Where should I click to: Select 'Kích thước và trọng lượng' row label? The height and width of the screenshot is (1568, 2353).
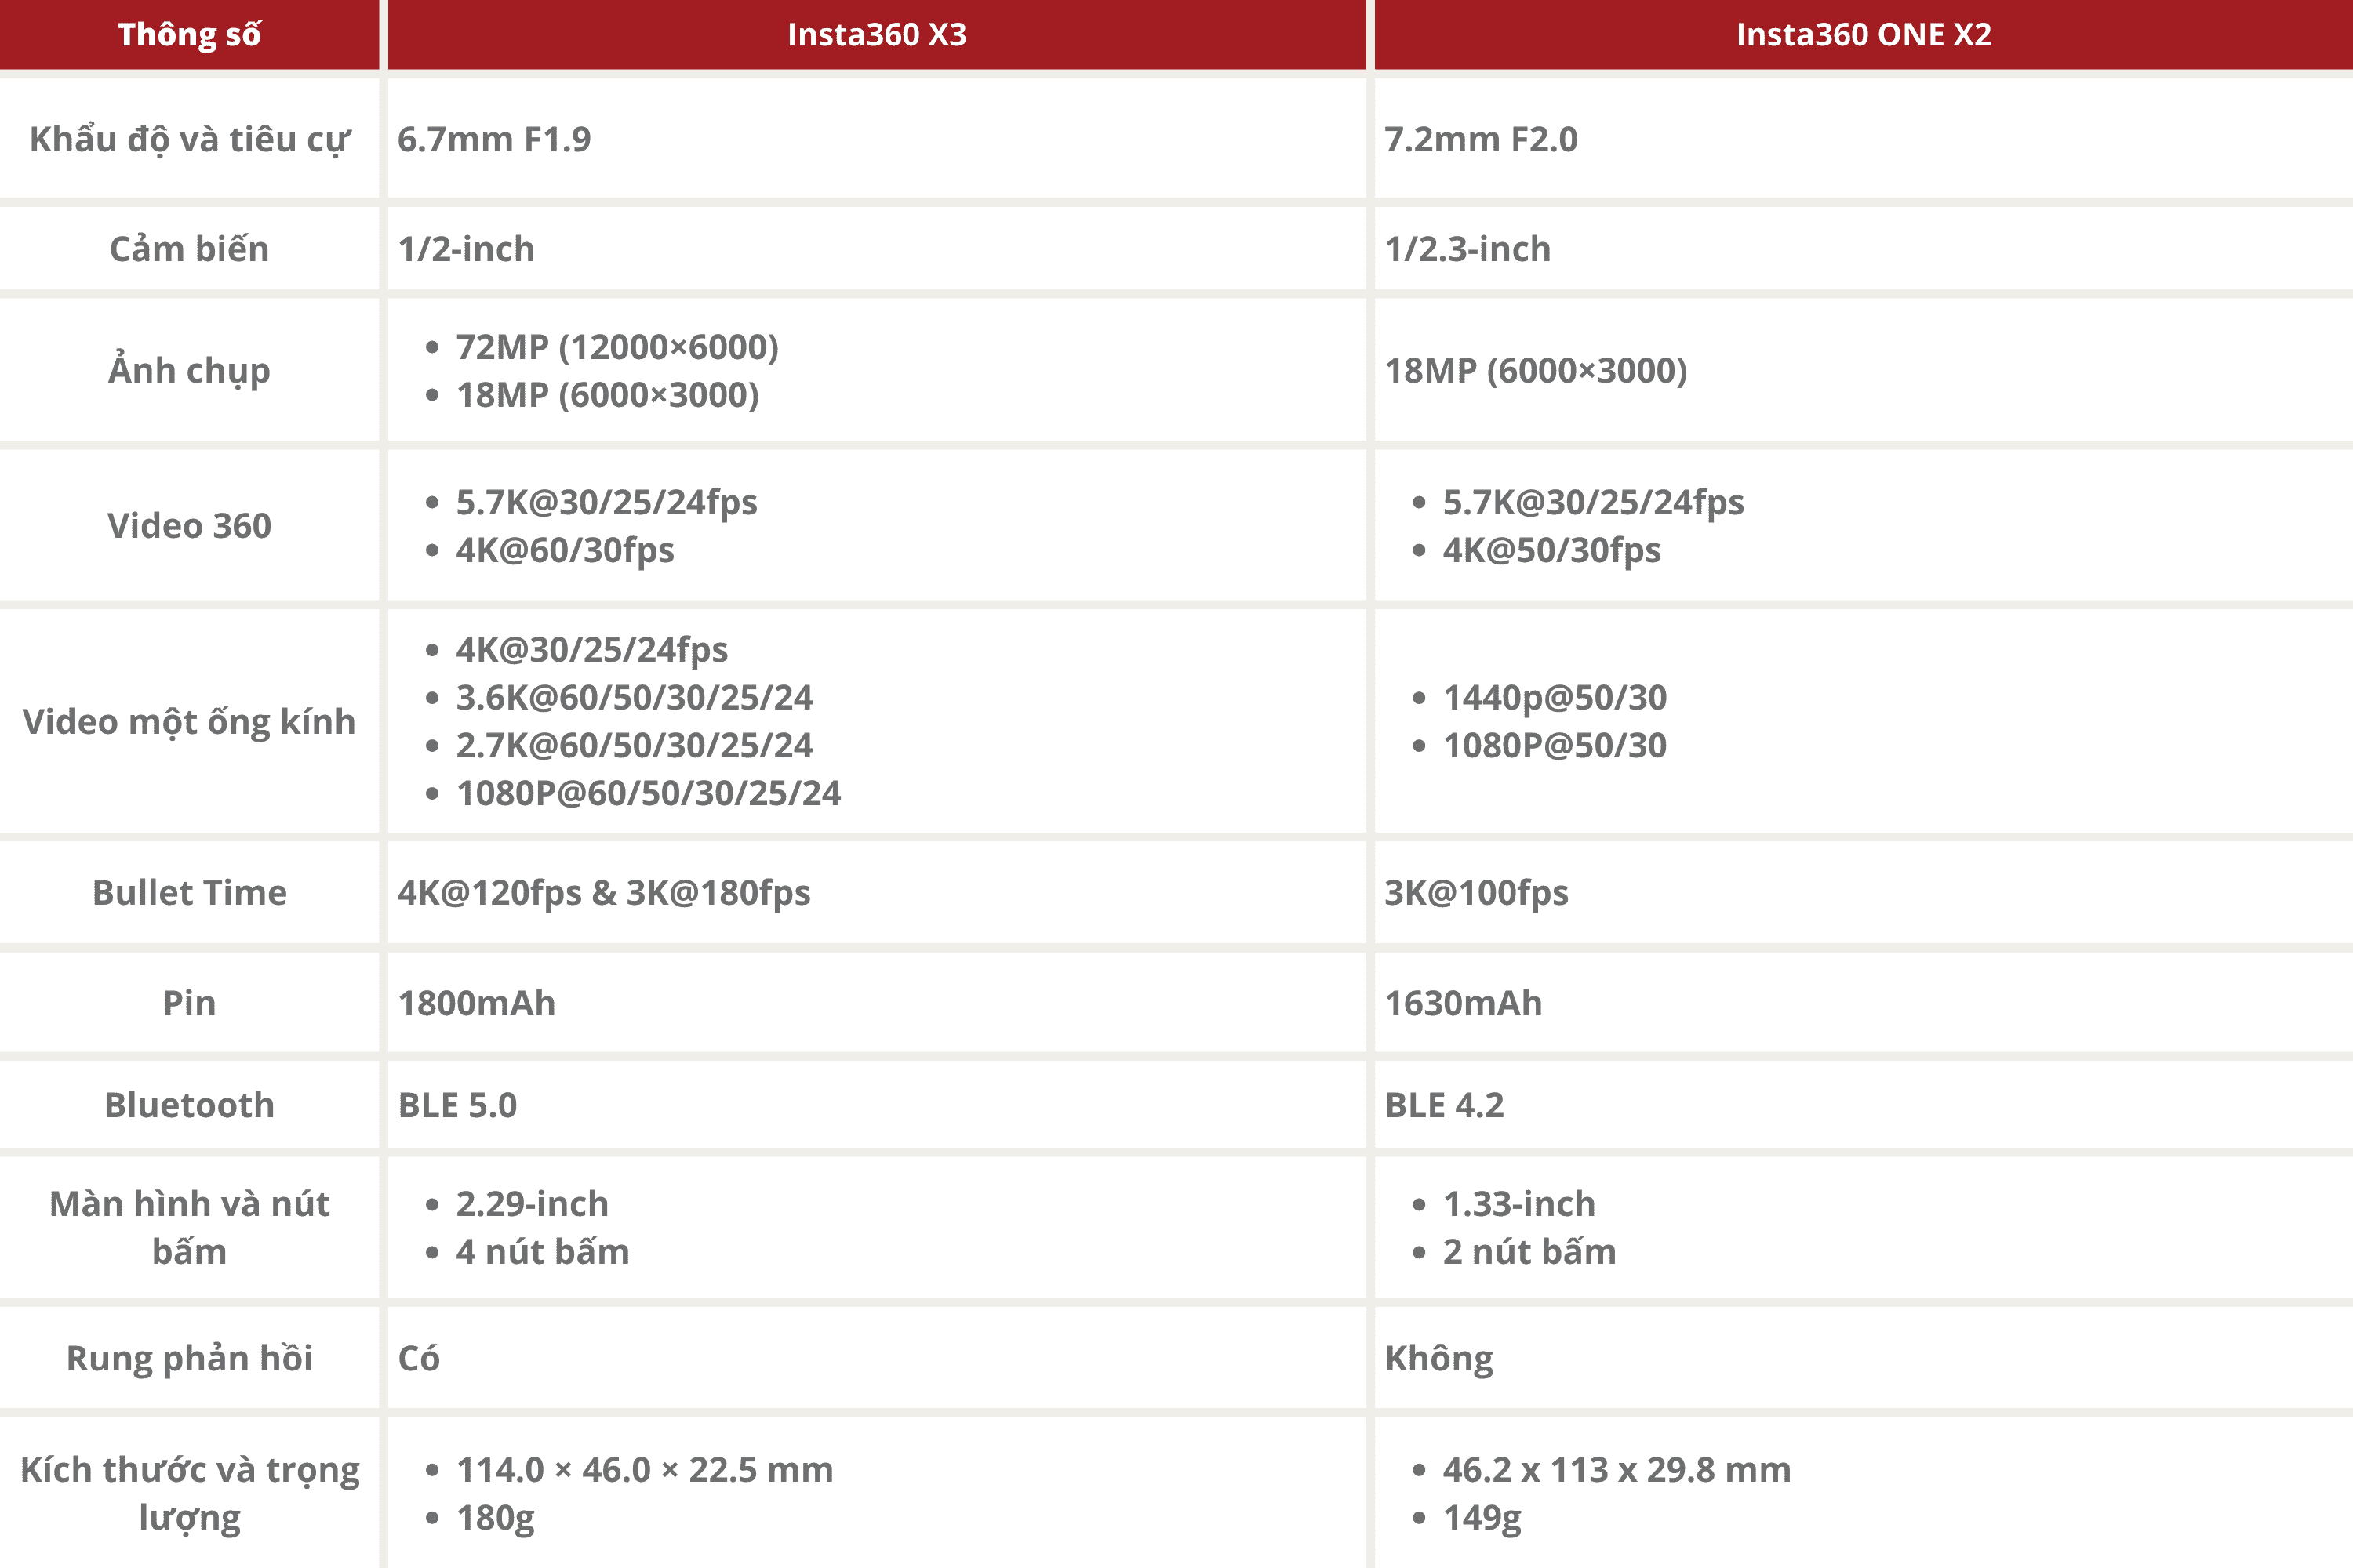pyautogui.click(x=189, y=1493)
